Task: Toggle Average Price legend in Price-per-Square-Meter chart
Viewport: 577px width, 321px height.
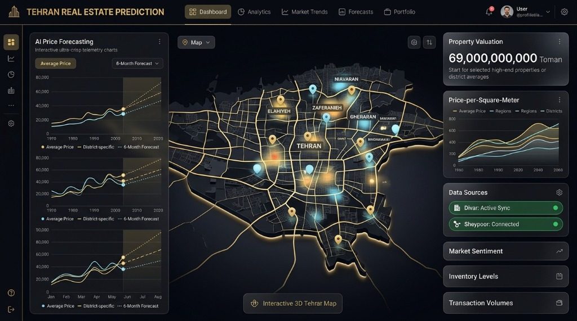Action: [469, 111]
